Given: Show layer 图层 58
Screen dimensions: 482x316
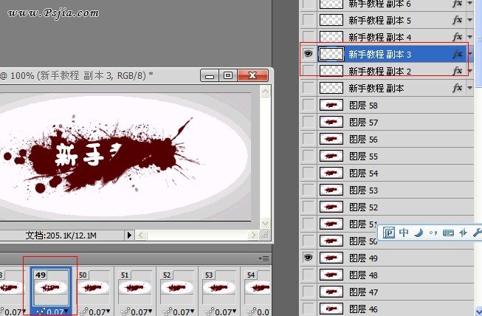Looking at the screenshot, I should [x=309, y=105].
